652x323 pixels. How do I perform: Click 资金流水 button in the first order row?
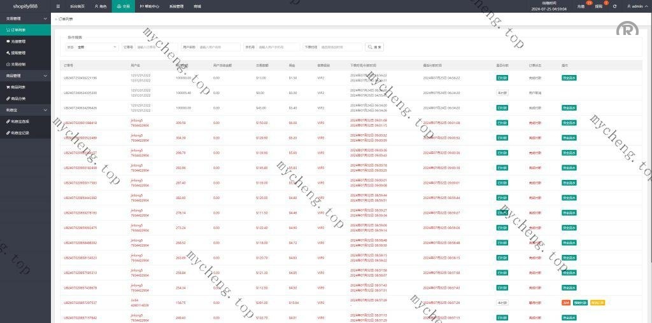coord(569,78)
